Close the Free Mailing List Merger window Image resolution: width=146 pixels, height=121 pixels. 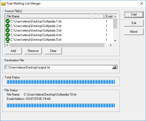point(142,3)
